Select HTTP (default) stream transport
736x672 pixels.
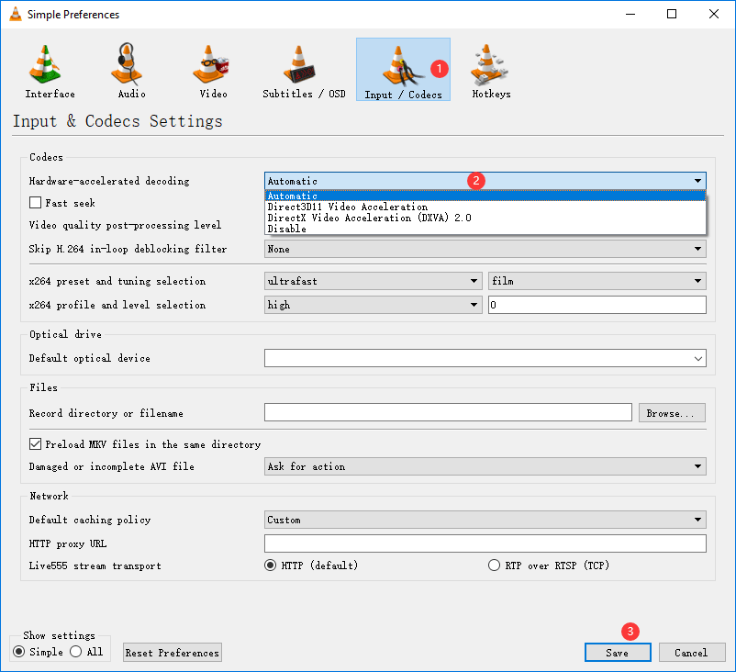pos(271,566)
